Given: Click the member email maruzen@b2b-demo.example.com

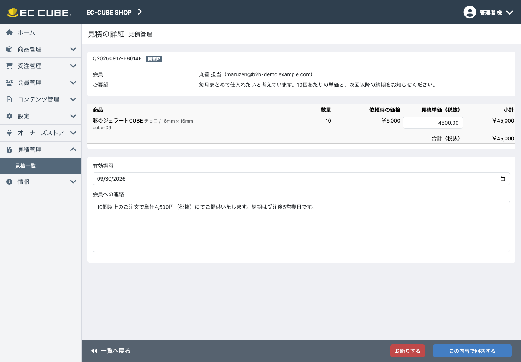Looking at the screenshot, I should click(268, 74).
